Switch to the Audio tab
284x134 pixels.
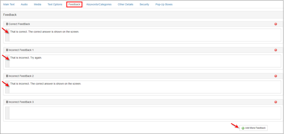pyautogui.click(x=24, y=4)
